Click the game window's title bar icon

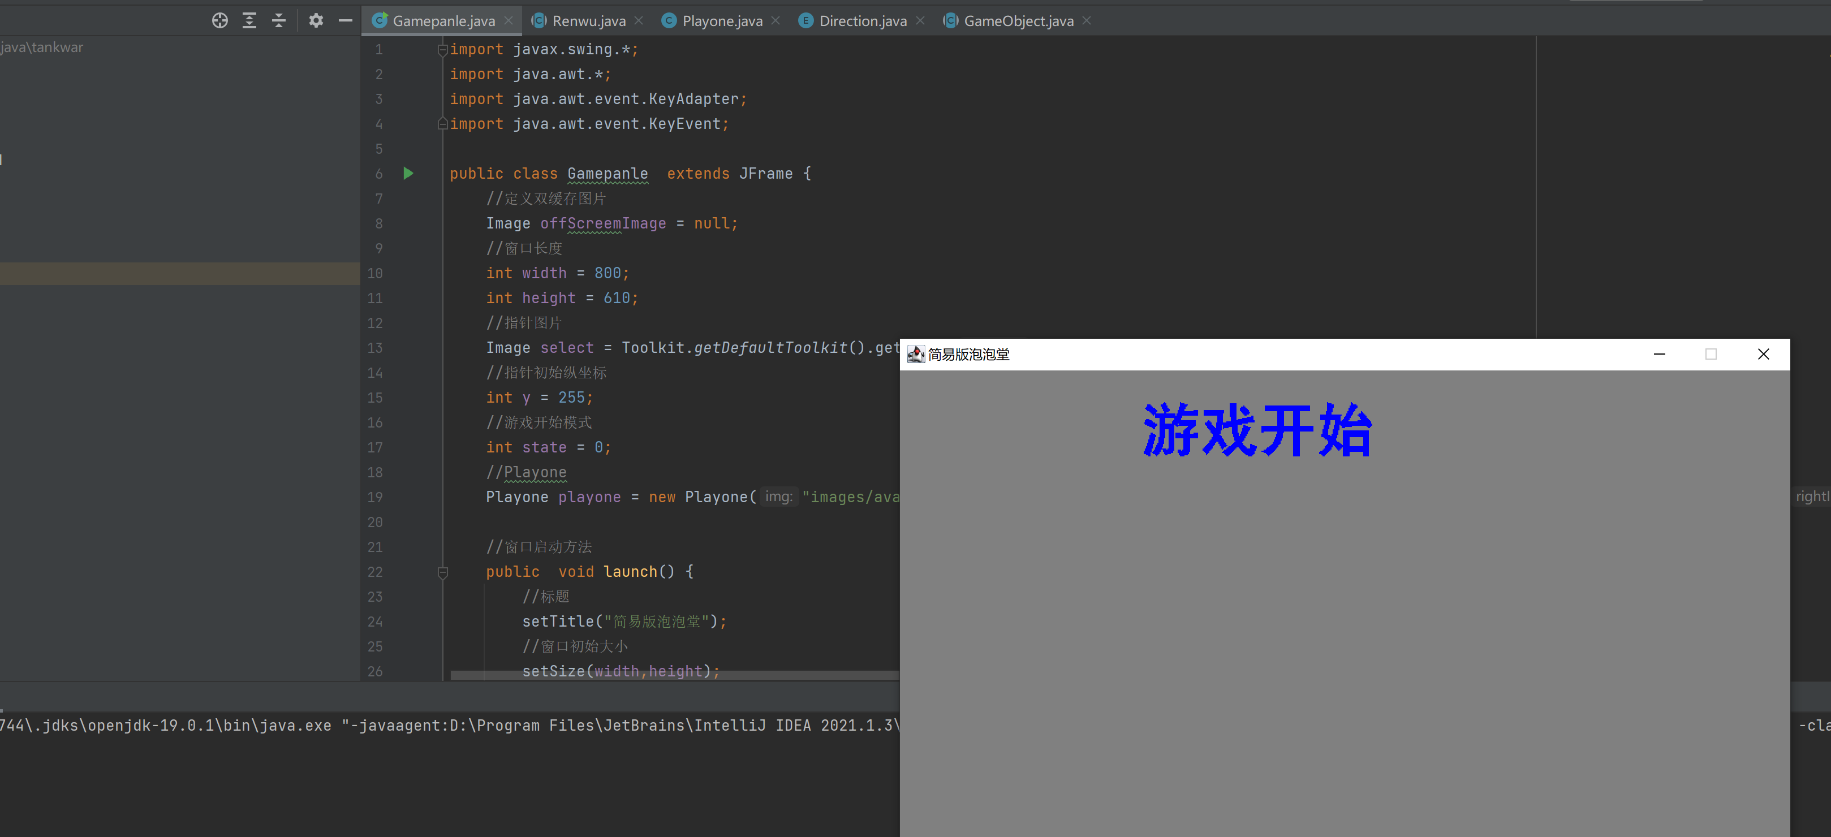coord(915,354)
